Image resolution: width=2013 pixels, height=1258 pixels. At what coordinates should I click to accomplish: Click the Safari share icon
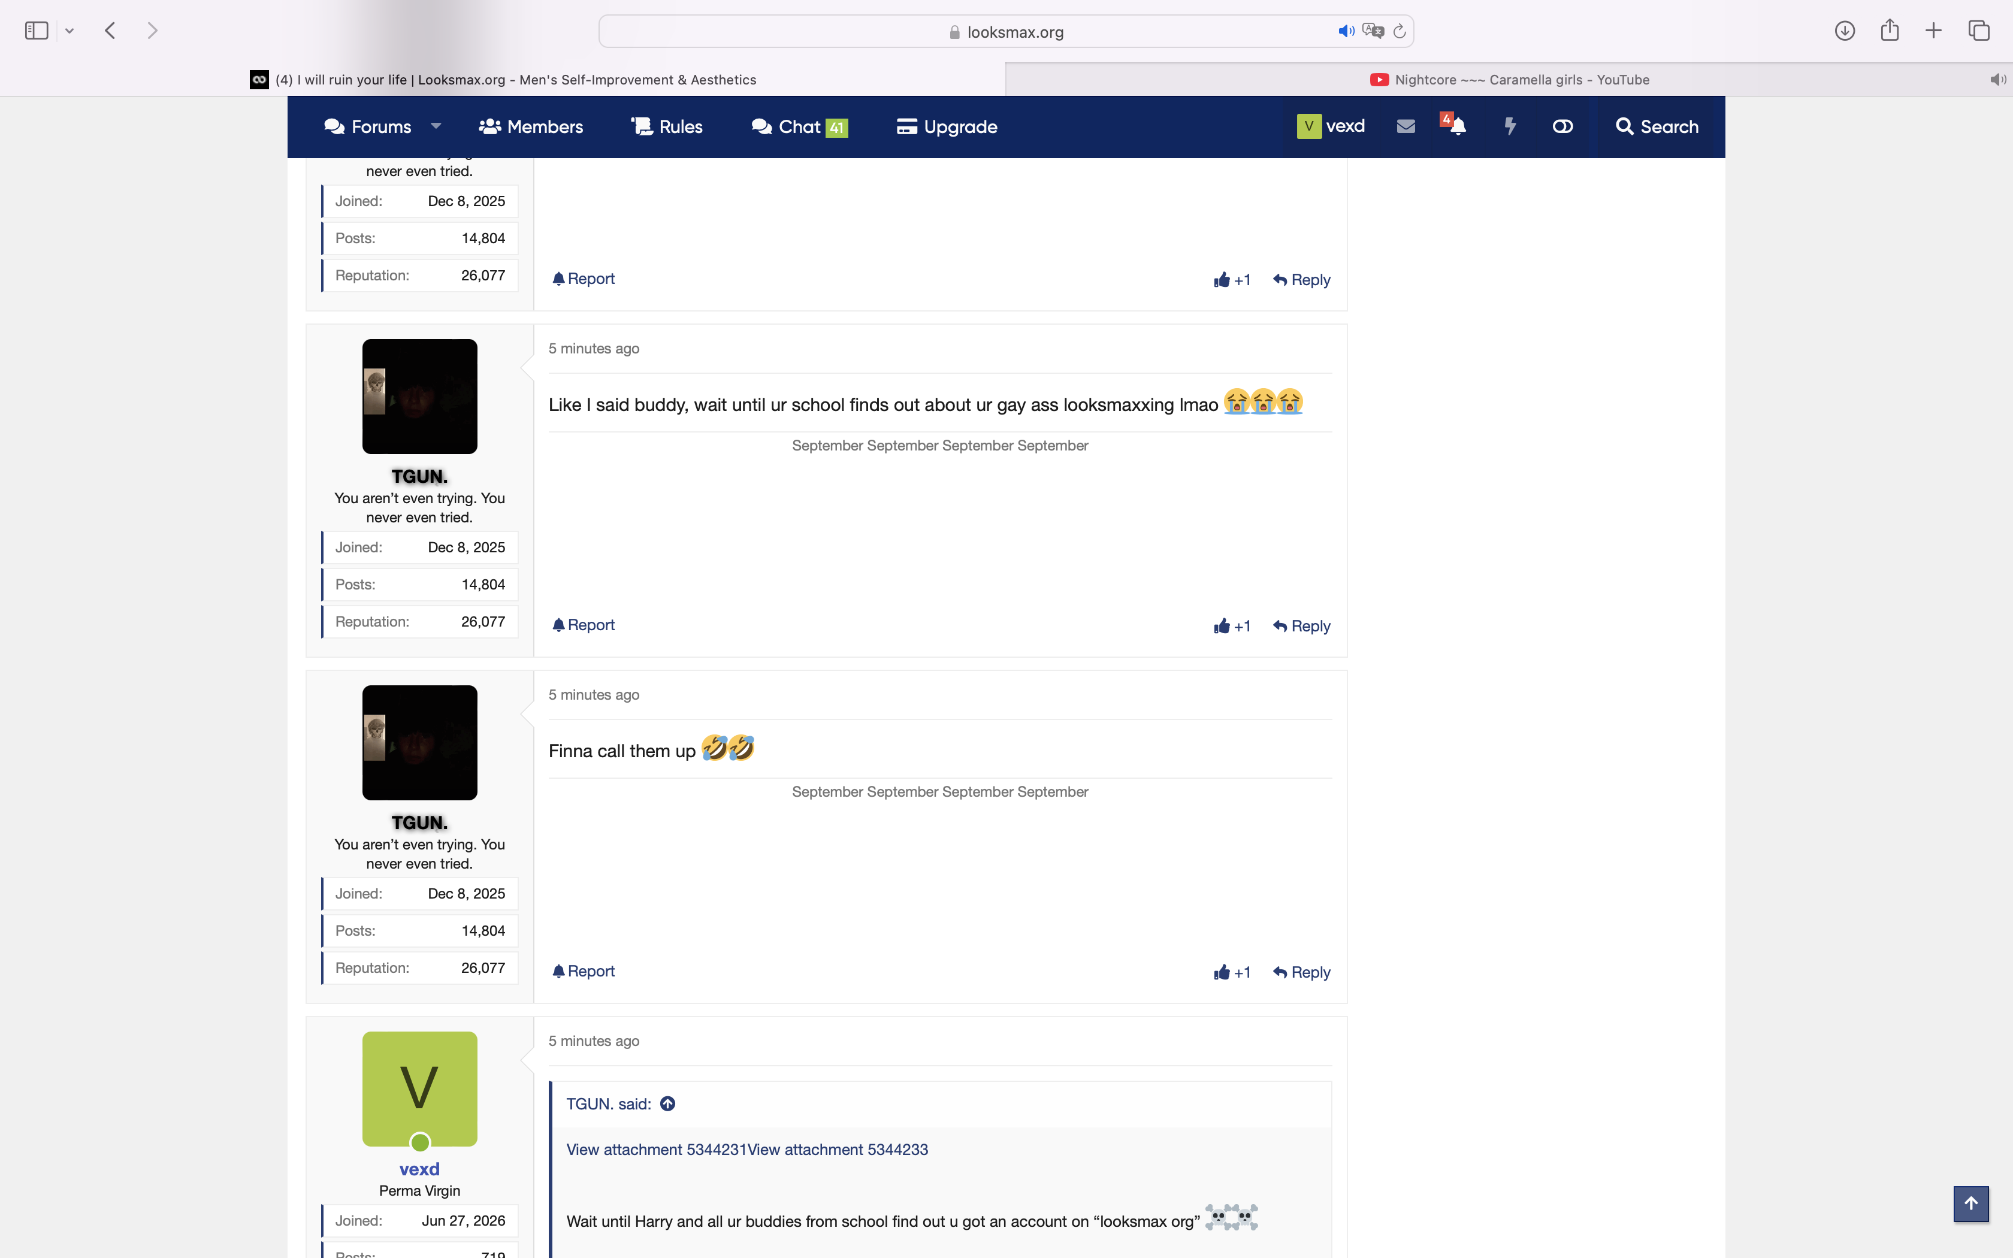[x=1889, y=30]
